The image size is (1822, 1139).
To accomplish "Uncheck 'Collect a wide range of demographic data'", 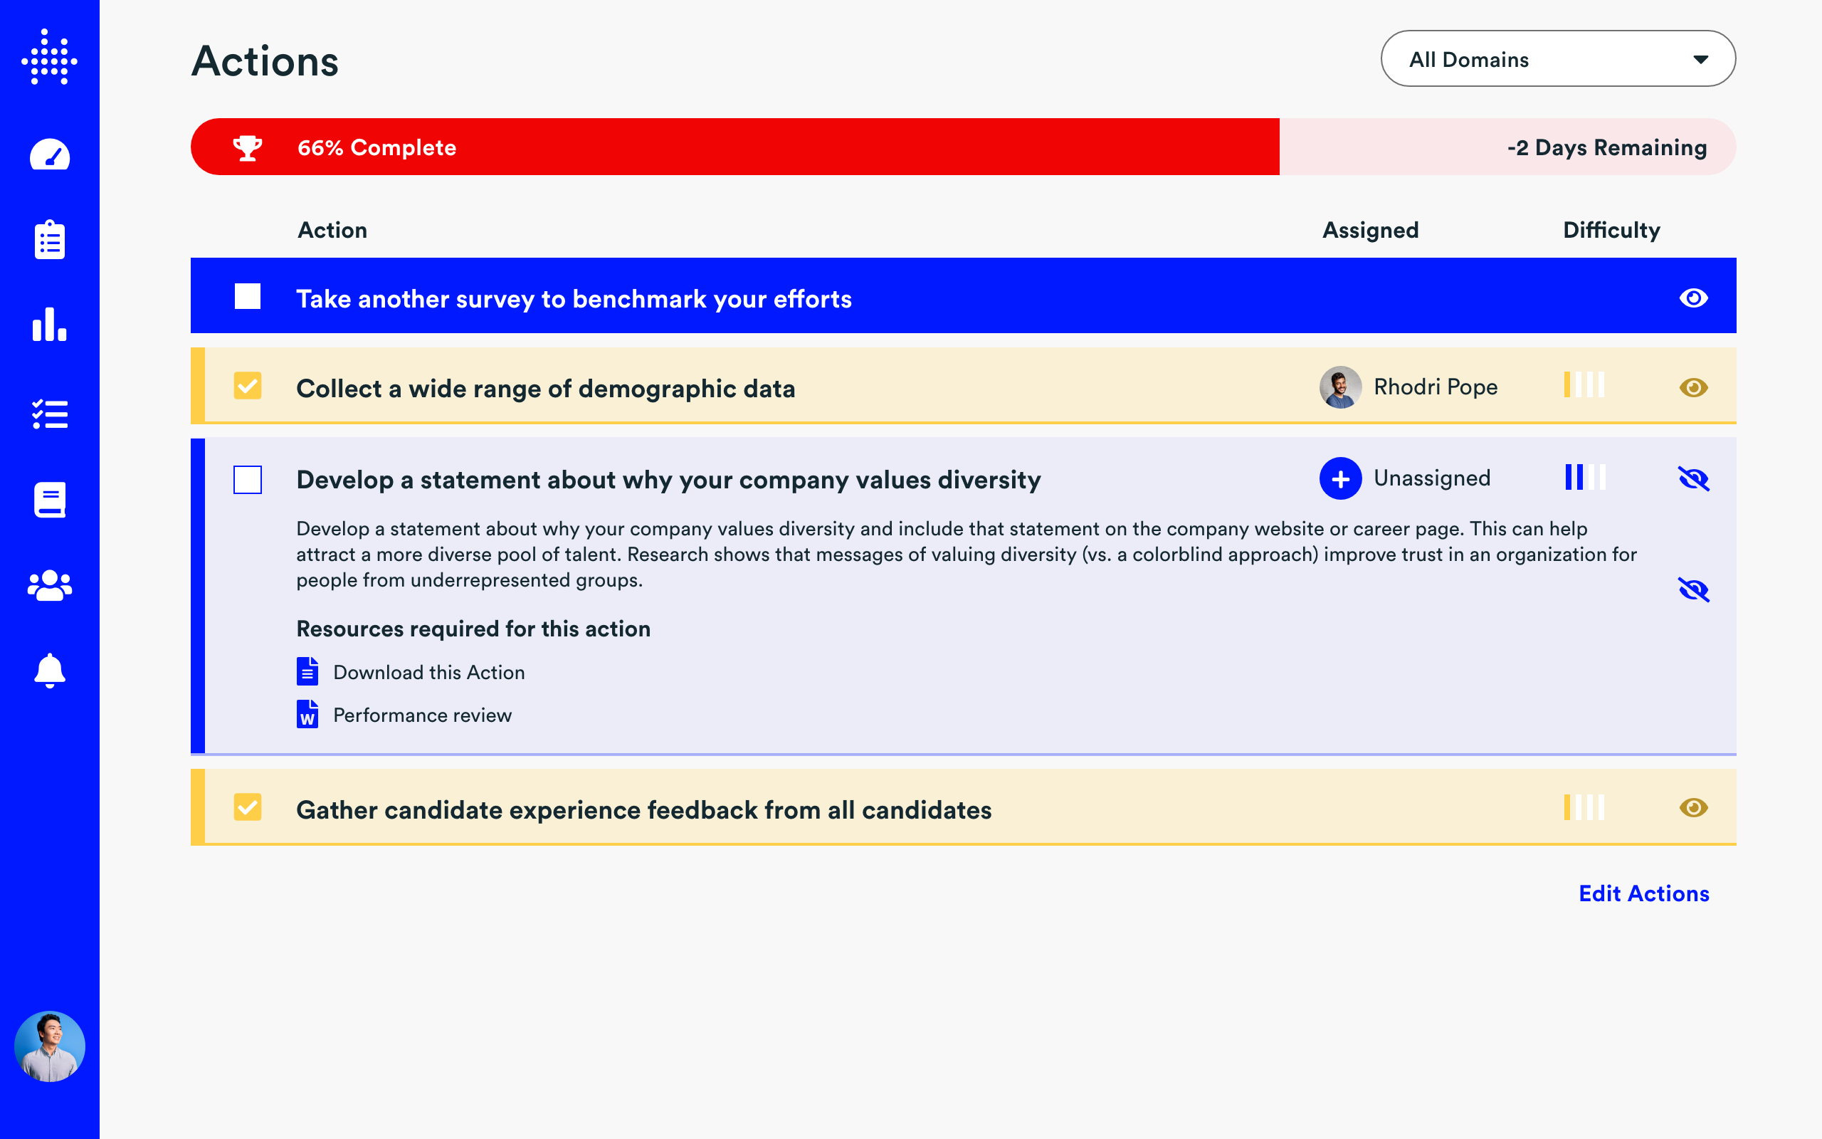I will tap(247, 387).
